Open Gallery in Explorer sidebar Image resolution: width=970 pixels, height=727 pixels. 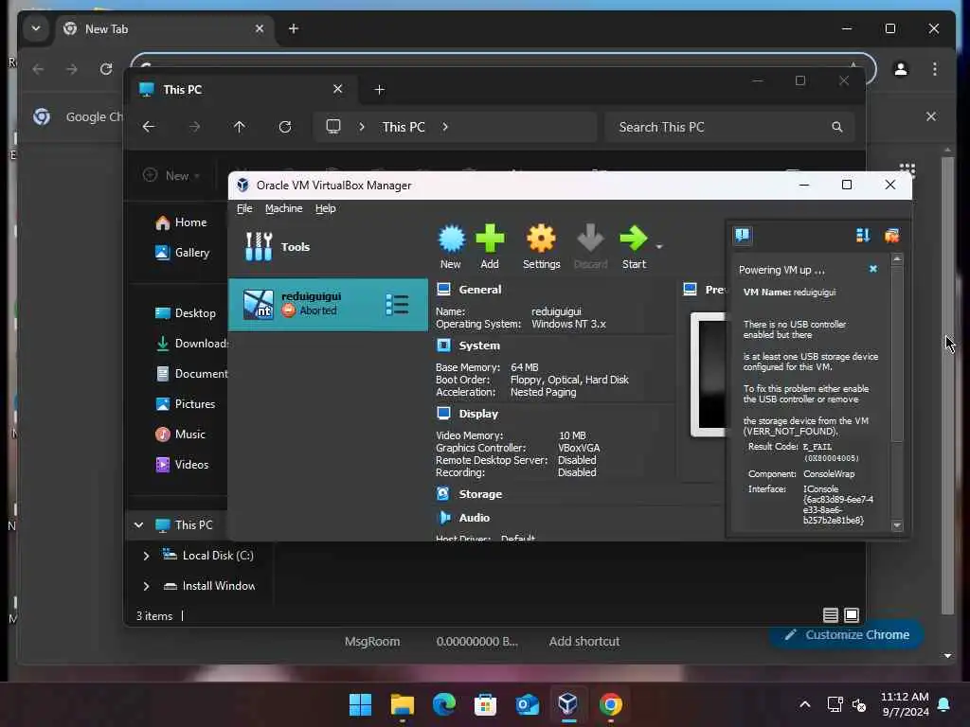click(x=183, y=252)
